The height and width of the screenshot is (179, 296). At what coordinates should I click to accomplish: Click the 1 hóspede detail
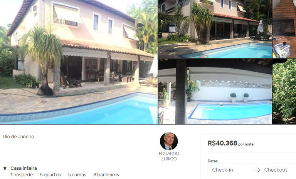[22, 175]
